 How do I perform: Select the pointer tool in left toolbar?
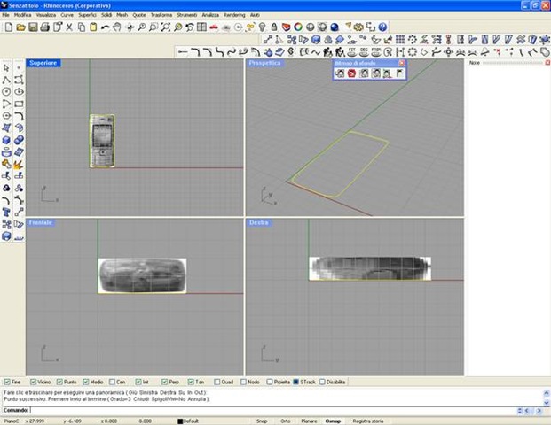(6, 67)
